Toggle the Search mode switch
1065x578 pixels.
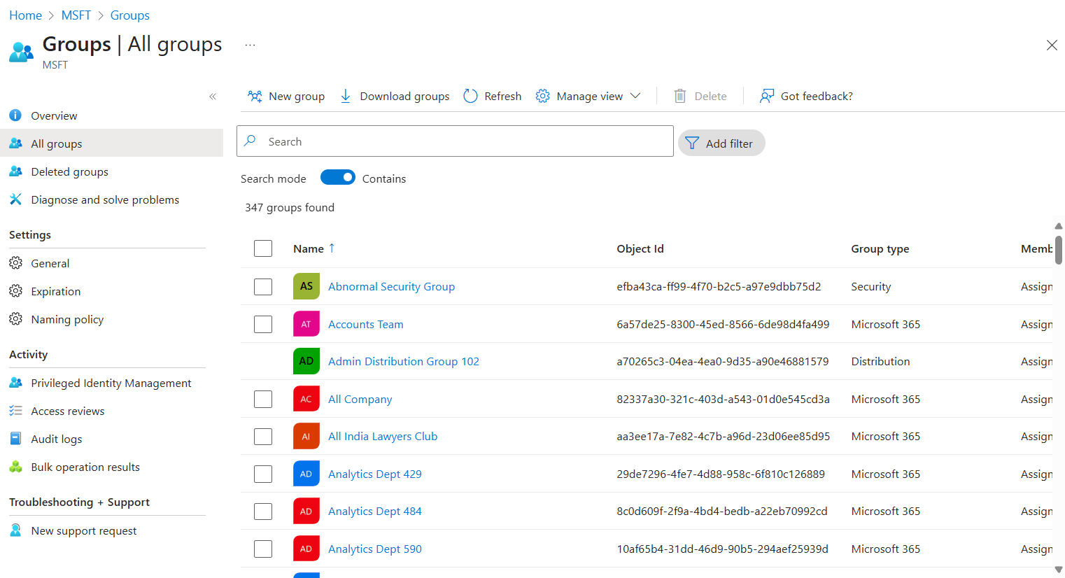(338, 177)
